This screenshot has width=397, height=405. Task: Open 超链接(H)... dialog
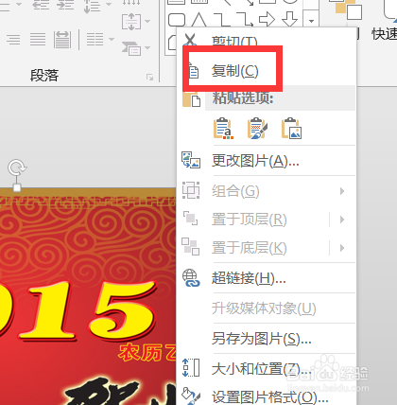point(249,278)
